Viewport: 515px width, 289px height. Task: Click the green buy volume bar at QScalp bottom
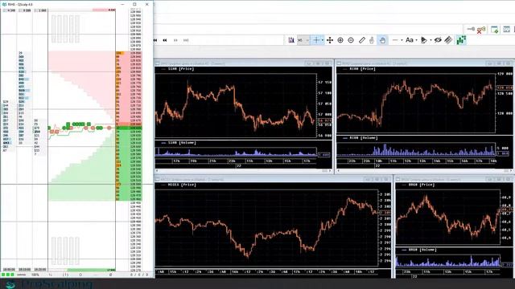coord(91,270)
